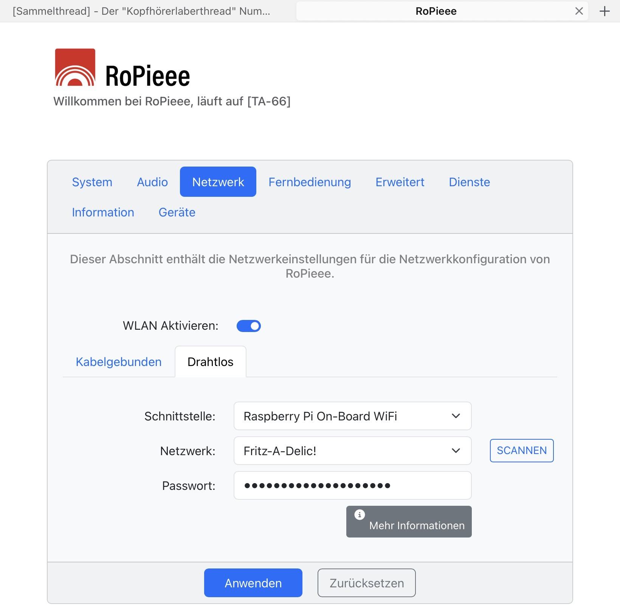This screenshot has height=607, width=620.
Task: Open a new browser tab with plus icon
Action: [604, 11]
